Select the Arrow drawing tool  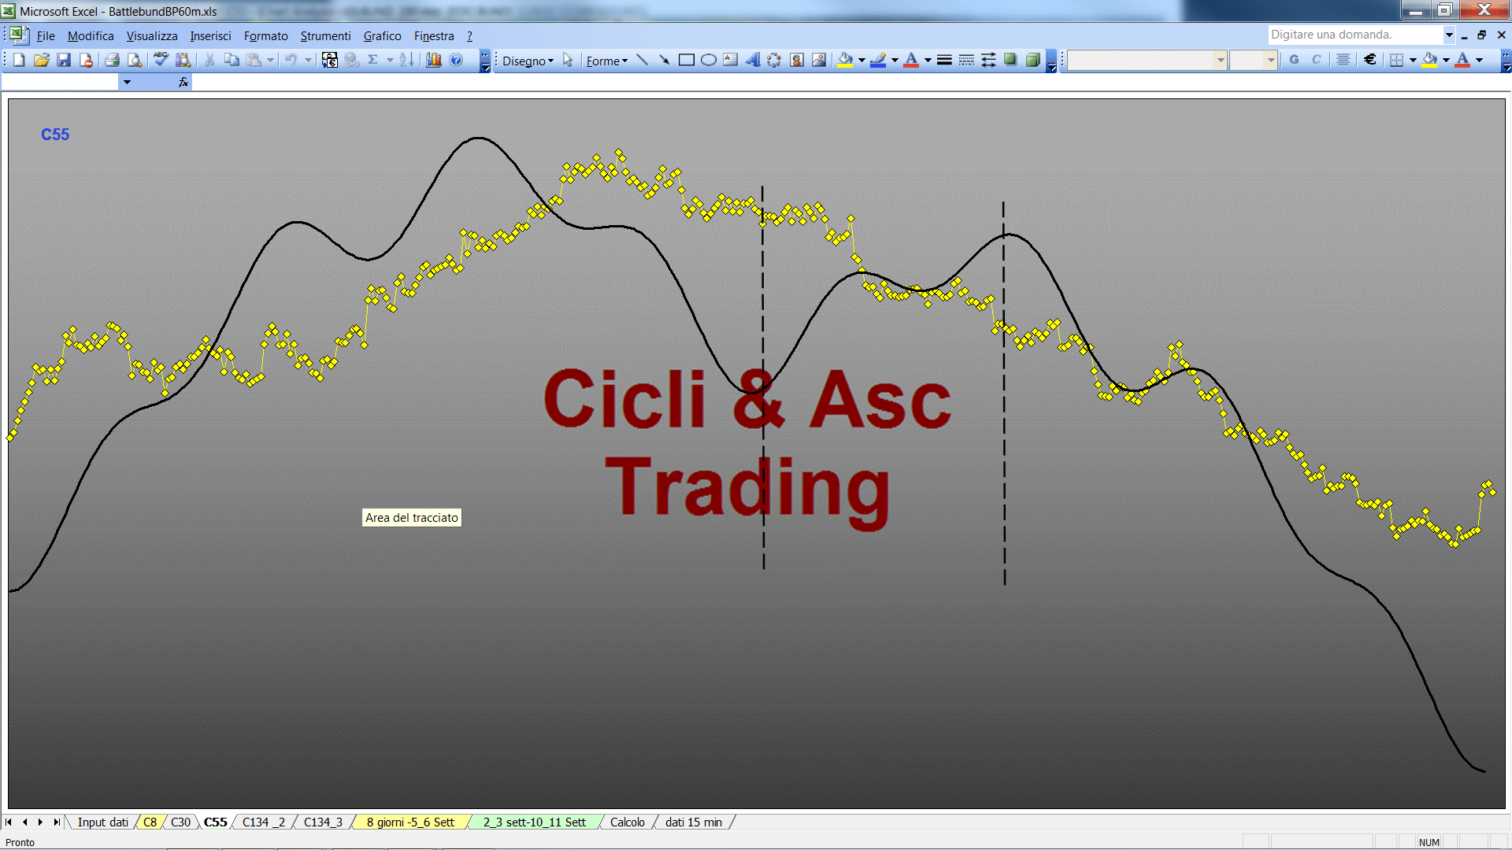[x=665, y=60]
